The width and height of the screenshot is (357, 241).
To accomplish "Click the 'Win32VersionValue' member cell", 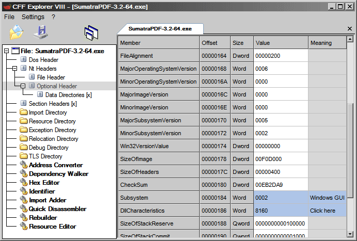I will pos(159,146).
